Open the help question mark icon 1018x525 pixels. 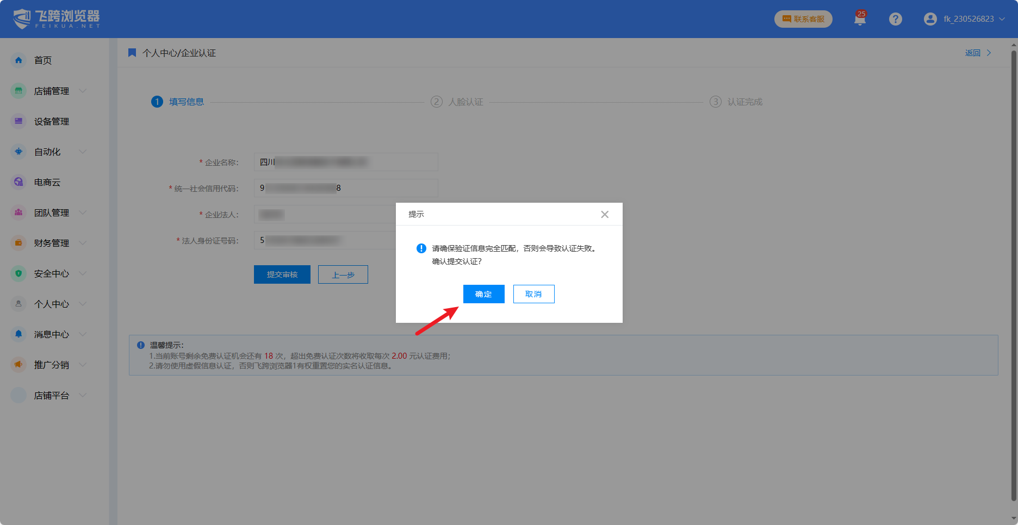(895, 19)
